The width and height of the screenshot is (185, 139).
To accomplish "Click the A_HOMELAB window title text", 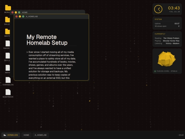I will click(32, 16).
